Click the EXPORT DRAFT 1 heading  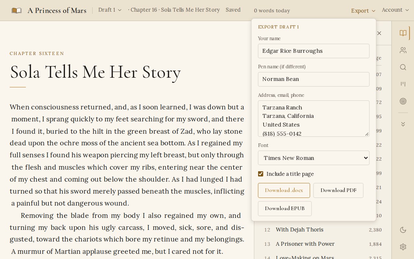pos(278,27)
